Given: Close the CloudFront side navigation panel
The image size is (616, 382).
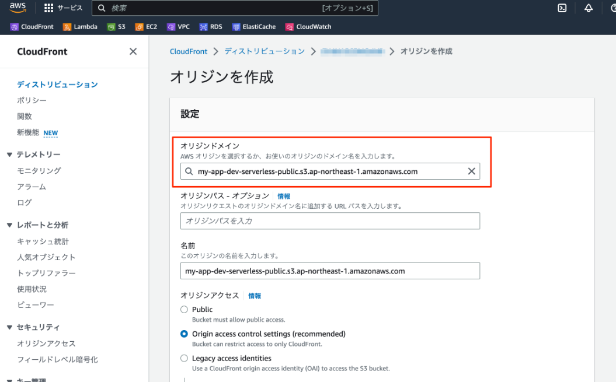Looking at the screenshot, I should pos(133,51).
